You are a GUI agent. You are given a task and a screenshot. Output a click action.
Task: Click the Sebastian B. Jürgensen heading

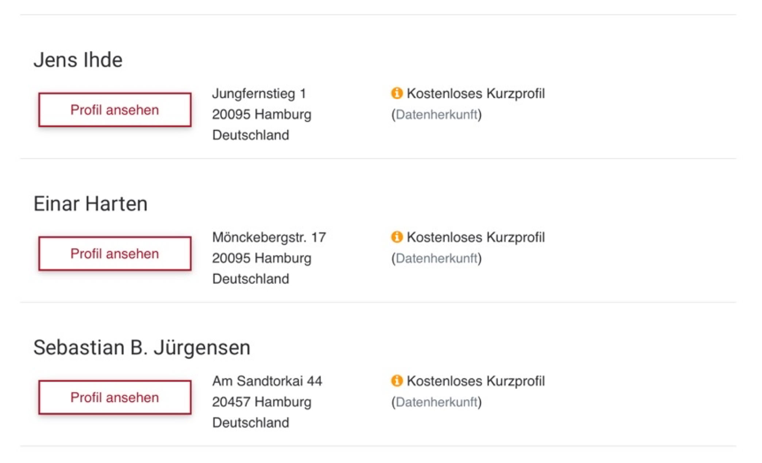pyautogui.click(x=142, y=347)
